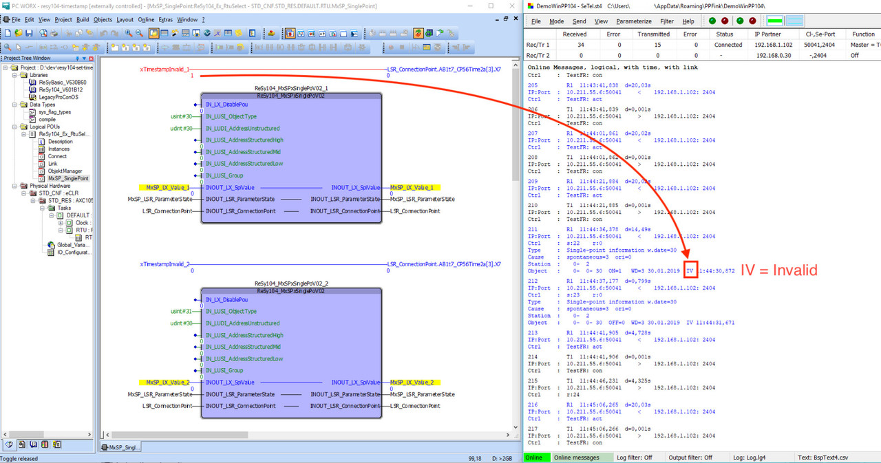Select Global_Variables in project tree
Viewport: 881px width, 463px height.
[73, 245]
